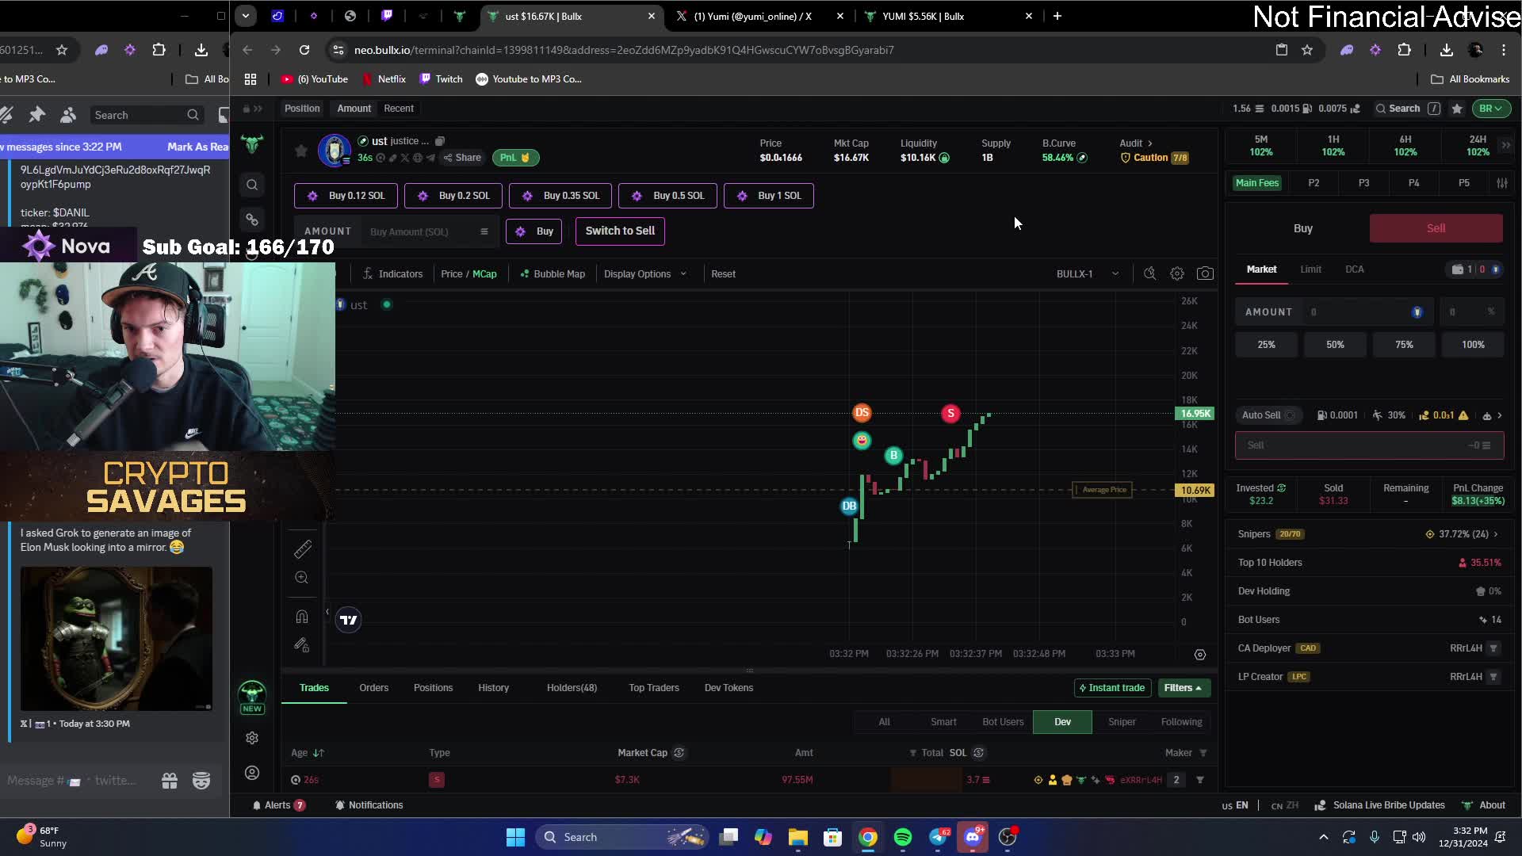Toggle the magnet snap tool
Screen dimensions: 1522x856
click(x=302, y=617)
